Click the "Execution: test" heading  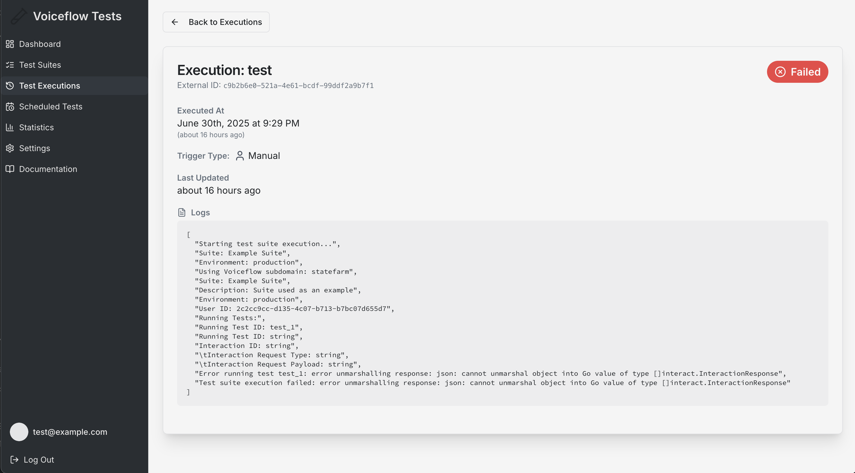tap(224, 70)
